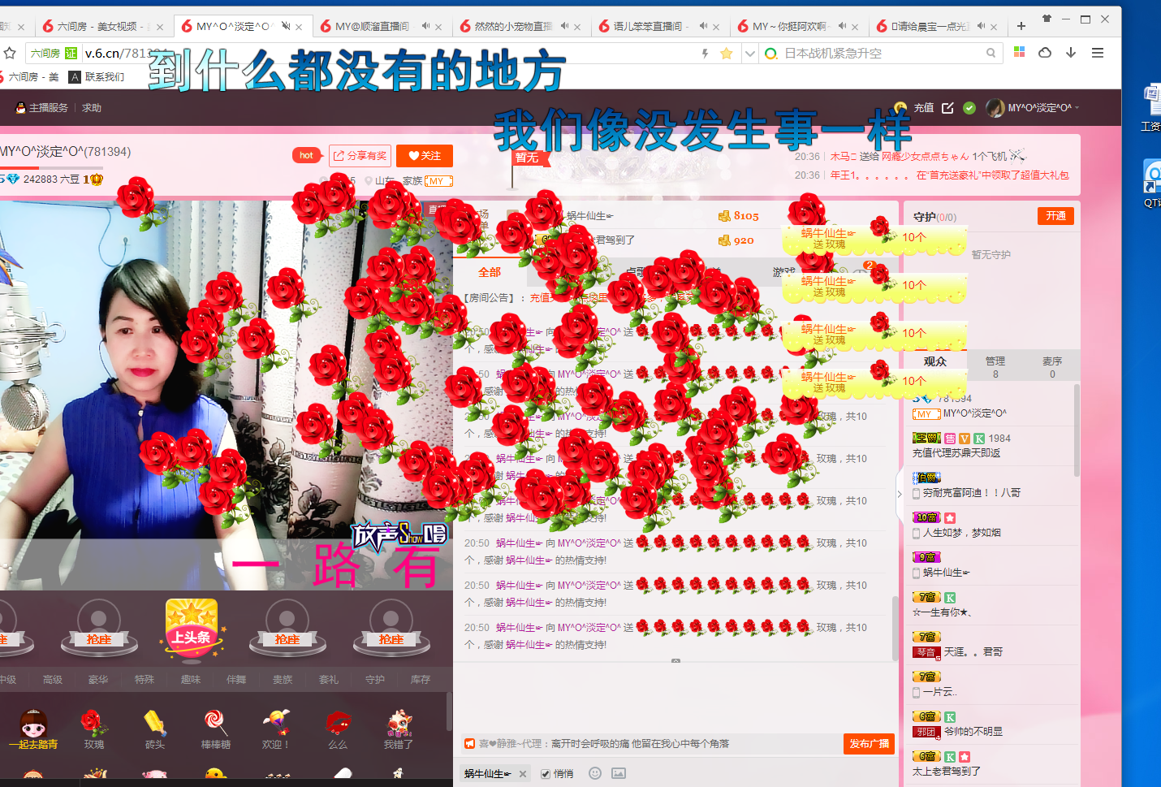Attach an image in chat box
The width and height of the screenshot is (1161, 787).
click(x=619, y=773)
